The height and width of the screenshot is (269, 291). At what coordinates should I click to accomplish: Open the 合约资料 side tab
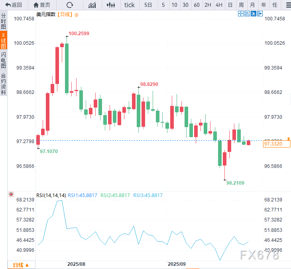(4, 84)
